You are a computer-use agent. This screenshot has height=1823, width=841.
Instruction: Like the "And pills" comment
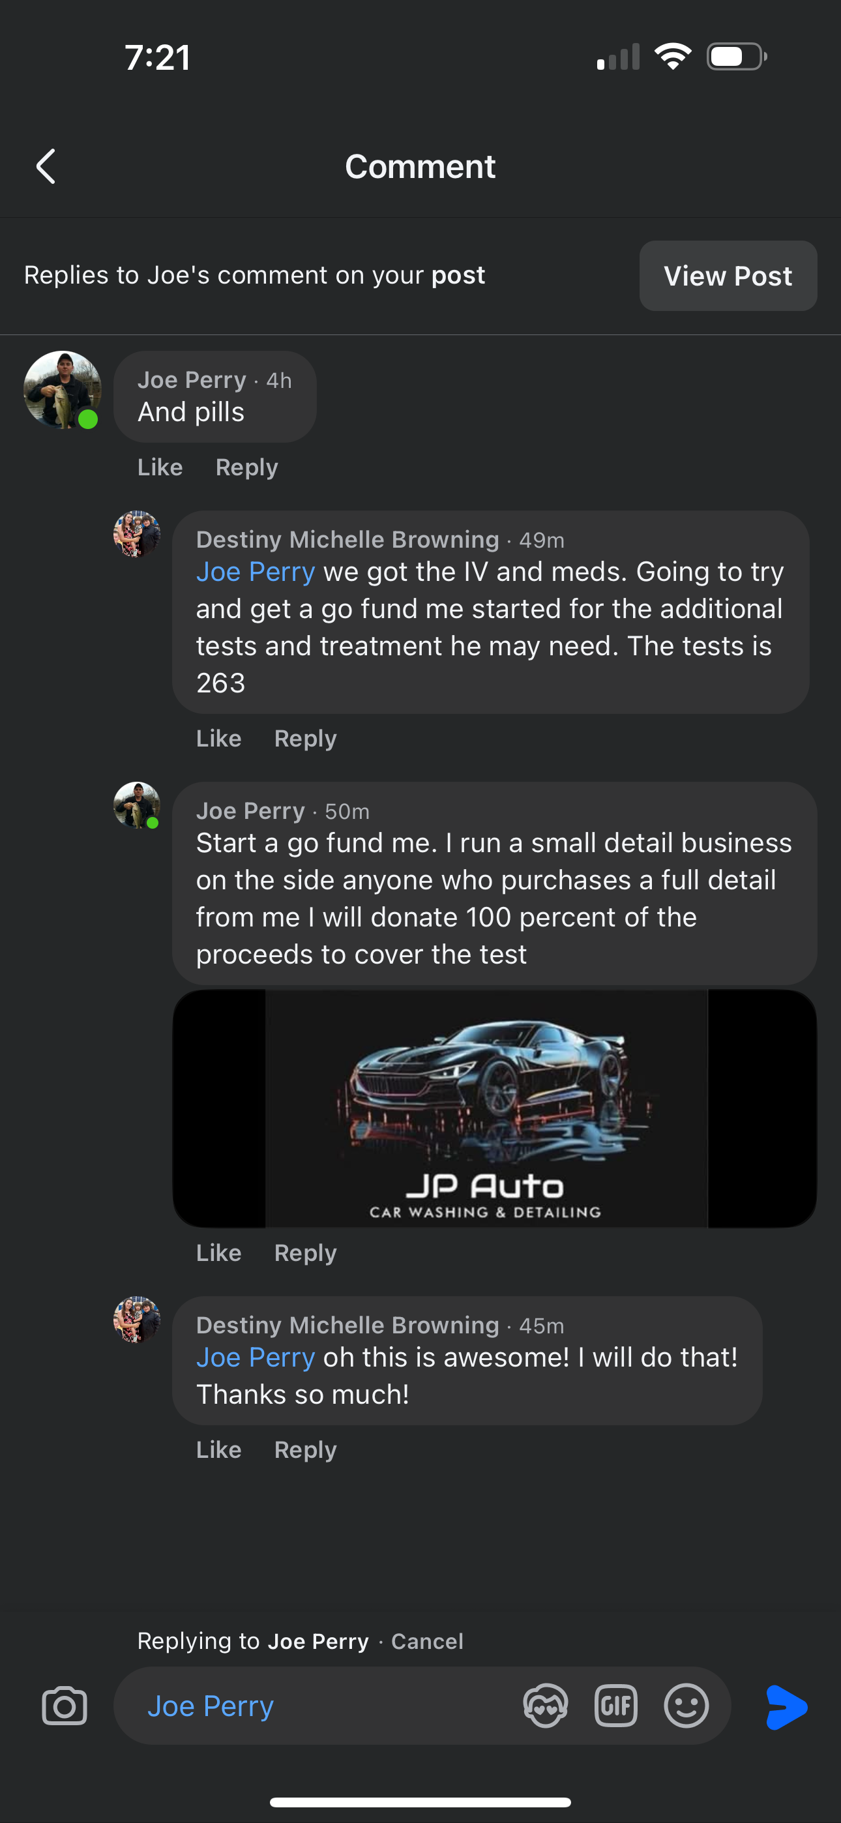click(160, 467)
